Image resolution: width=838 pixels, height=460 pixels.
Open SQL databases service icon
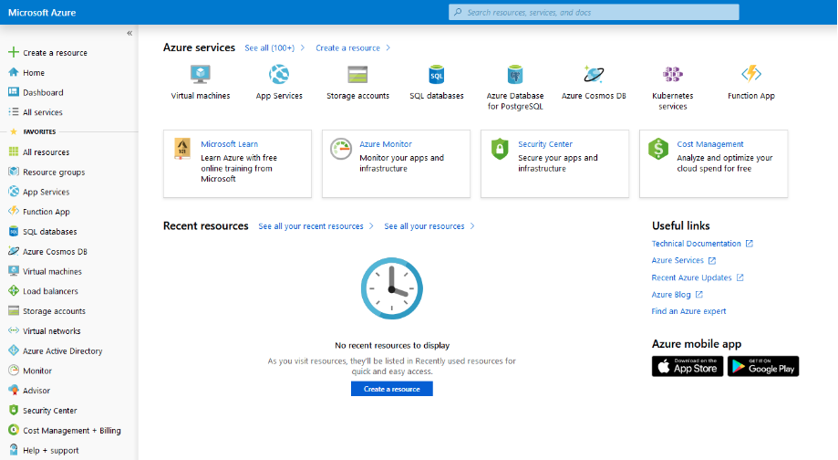click(x=437, y=74)
